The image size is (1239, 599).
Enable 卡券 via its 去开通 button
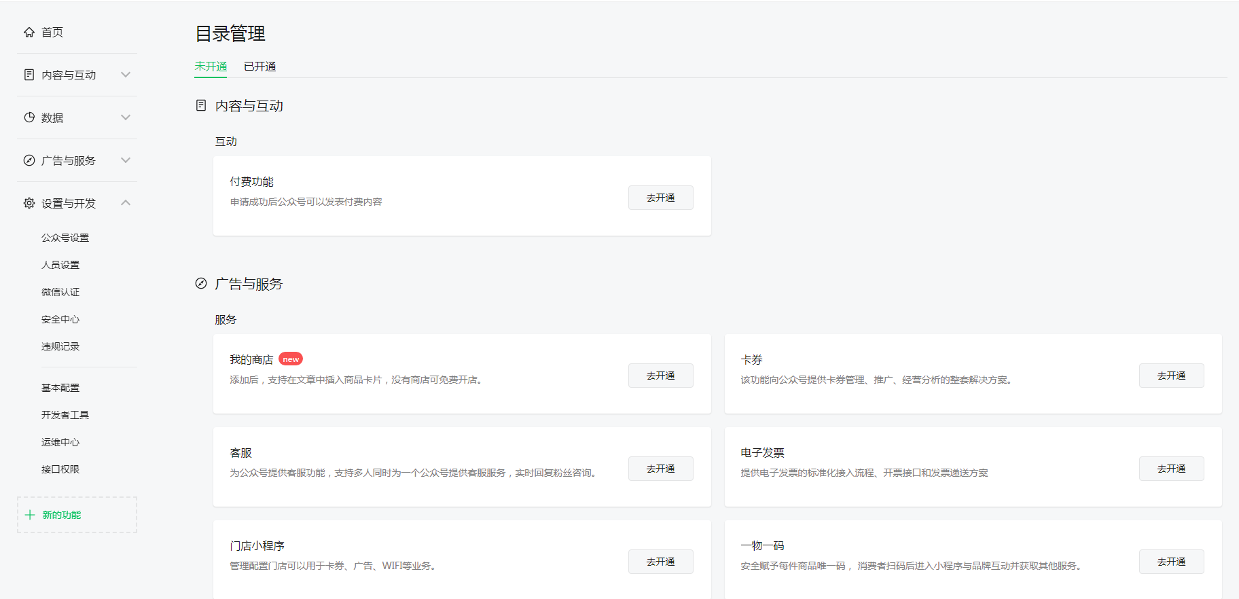click(x=1171, y=376)
